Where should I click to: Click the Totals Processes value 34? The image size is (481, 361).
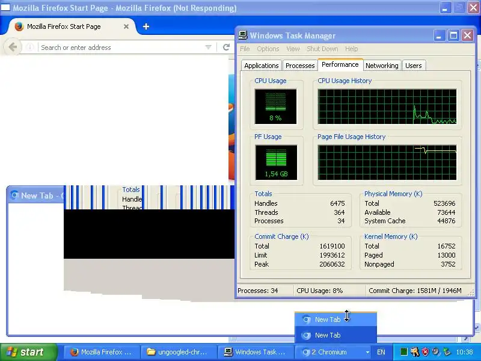click(x=341, y=221)
